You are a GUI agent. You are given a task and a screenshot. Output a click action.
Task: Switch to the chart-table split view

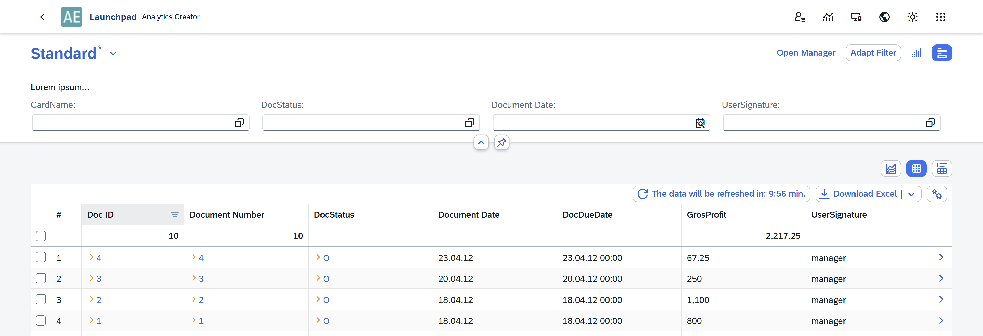pos(942,168)
